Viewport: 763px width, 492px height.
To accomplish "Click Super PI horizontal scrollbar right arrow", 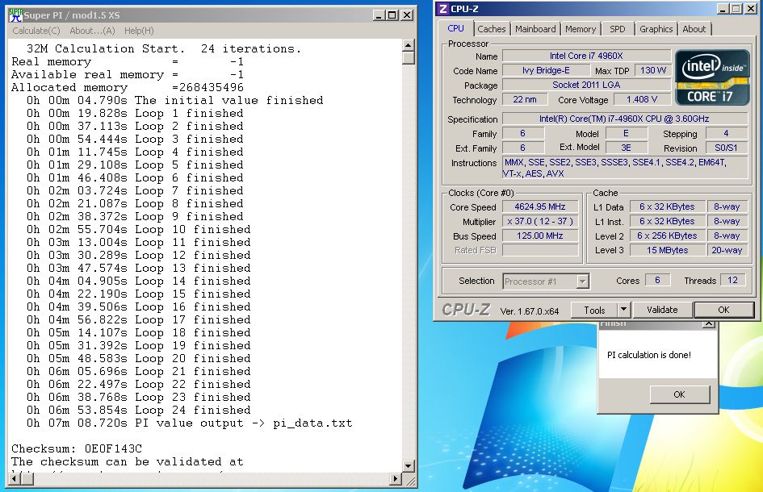I will tap(396, 479).
